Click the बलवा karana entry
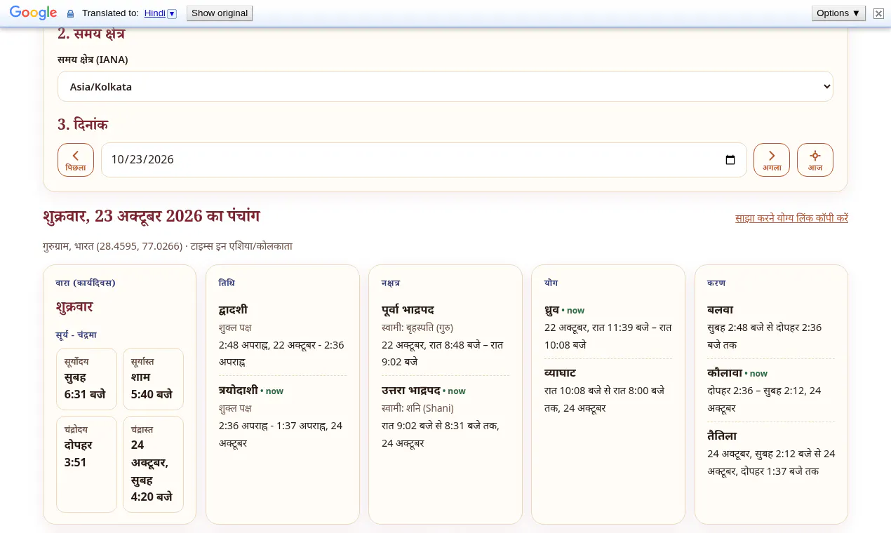Viewport: 891px width, 533px height. click(x=771, y=328)
